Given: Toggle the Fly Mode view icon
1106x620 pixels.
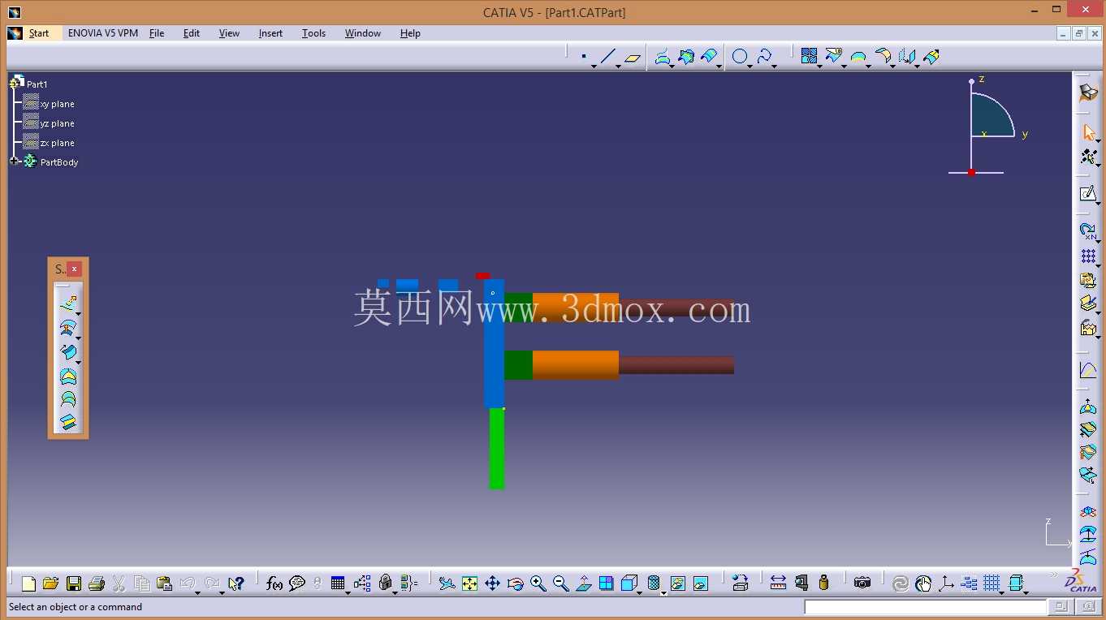Looking at the screenshot, I should 447,583.
